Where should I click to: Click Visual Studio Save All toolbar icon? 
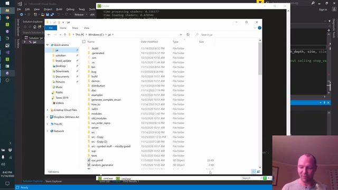pyautogui.click(x=52, y=15)
